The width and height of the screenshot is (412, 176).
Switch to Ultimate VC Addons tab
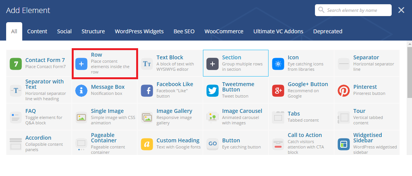(x=278, y=31)
